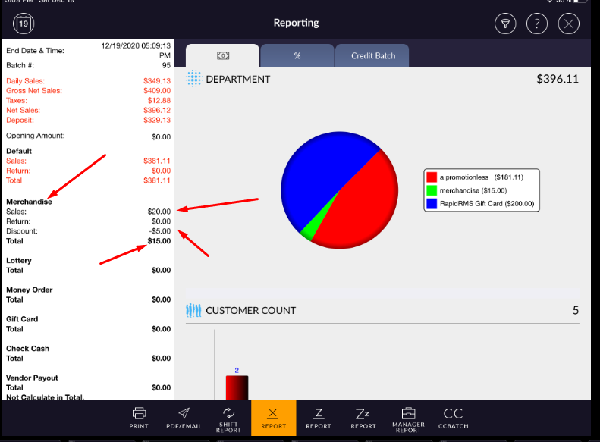The height and width of the screenshot is (442, 600).
Task: Open the Manager Report
Action: tap(407, 418)
